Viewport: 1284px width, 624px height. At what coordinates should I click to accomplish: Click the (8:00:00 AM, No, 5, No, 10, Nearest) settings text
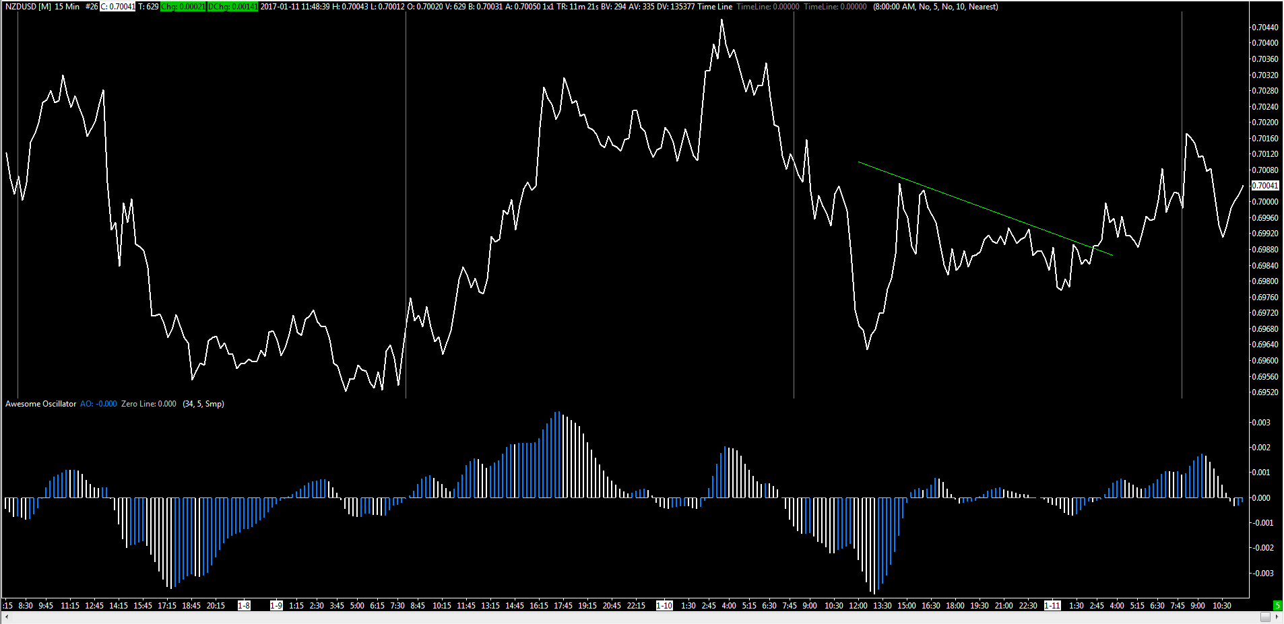[x=936, y=7]
